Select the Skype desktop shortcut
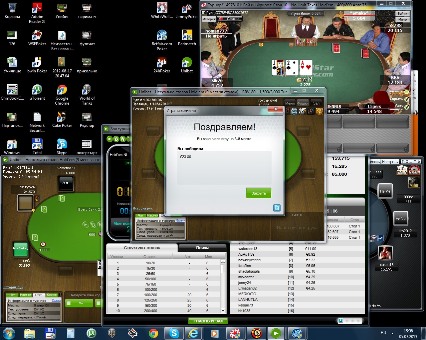Image resolution: width=426 pixels, height=340 pixels. (62, 147)
